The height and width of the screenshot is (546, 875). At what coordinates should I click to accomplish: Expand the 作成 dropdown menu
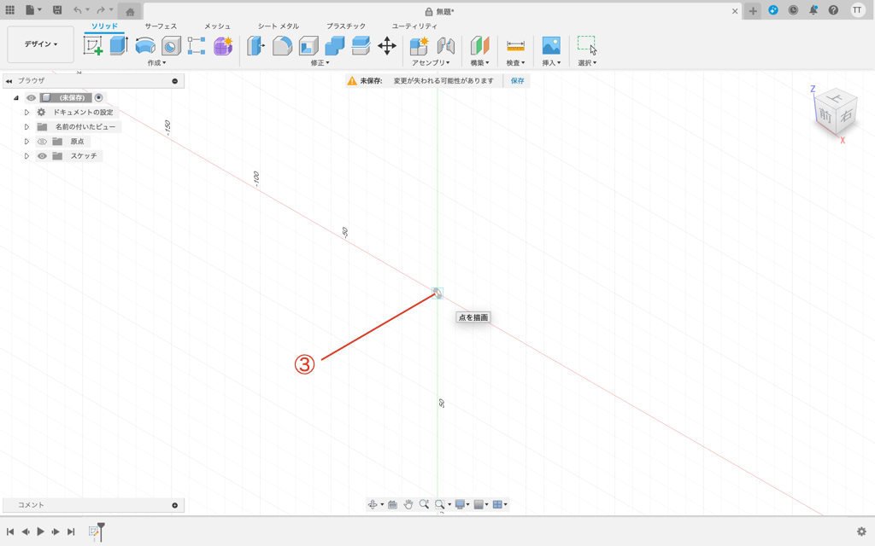157,63
